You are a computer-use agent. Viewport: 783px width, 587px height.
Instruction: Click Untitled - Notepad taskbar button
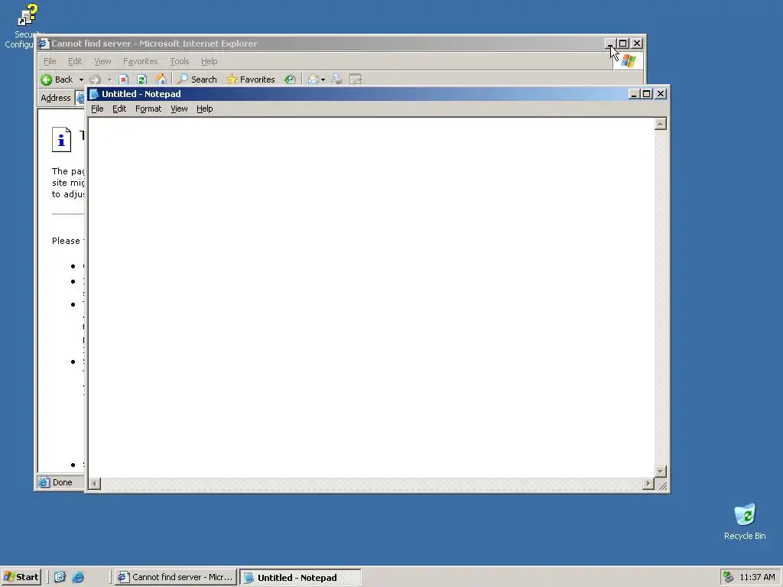pos(300,578)
